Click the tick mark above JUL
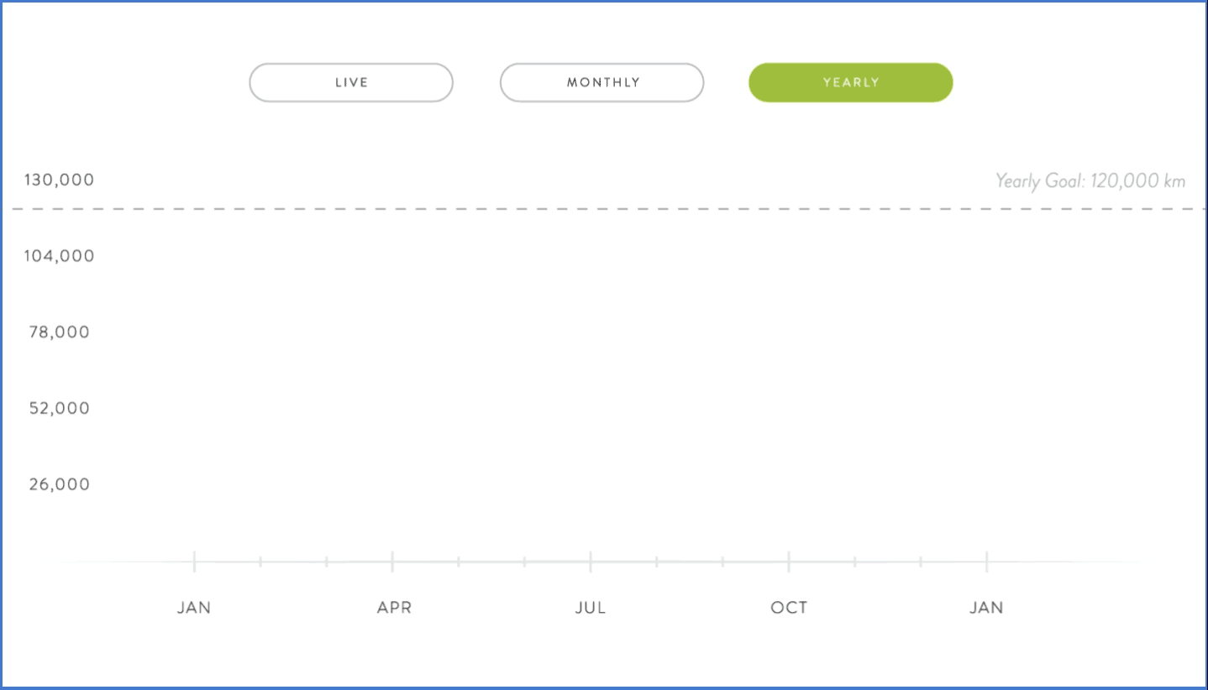 click(x=591, y=562)
